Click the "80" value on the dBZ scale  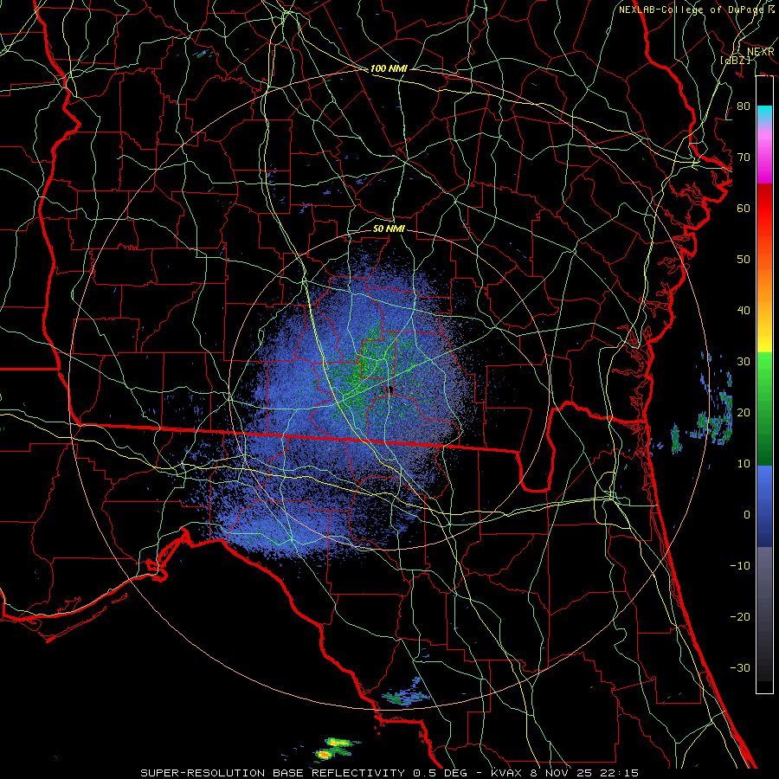click(x=744, y=106)
